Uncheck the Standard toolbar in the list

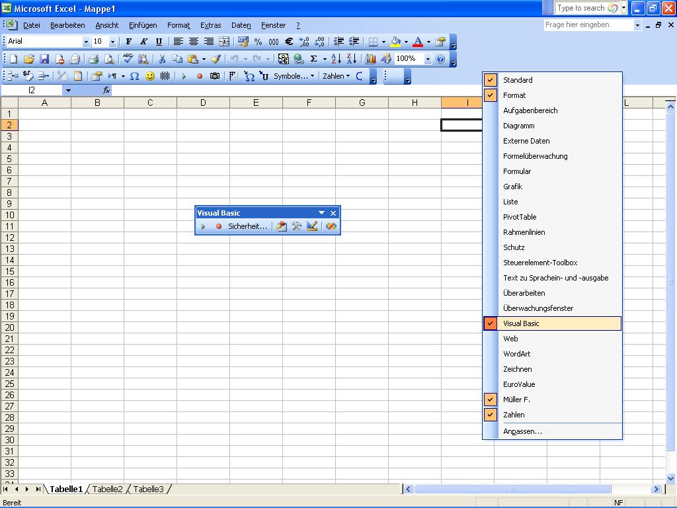pos(553,80)
